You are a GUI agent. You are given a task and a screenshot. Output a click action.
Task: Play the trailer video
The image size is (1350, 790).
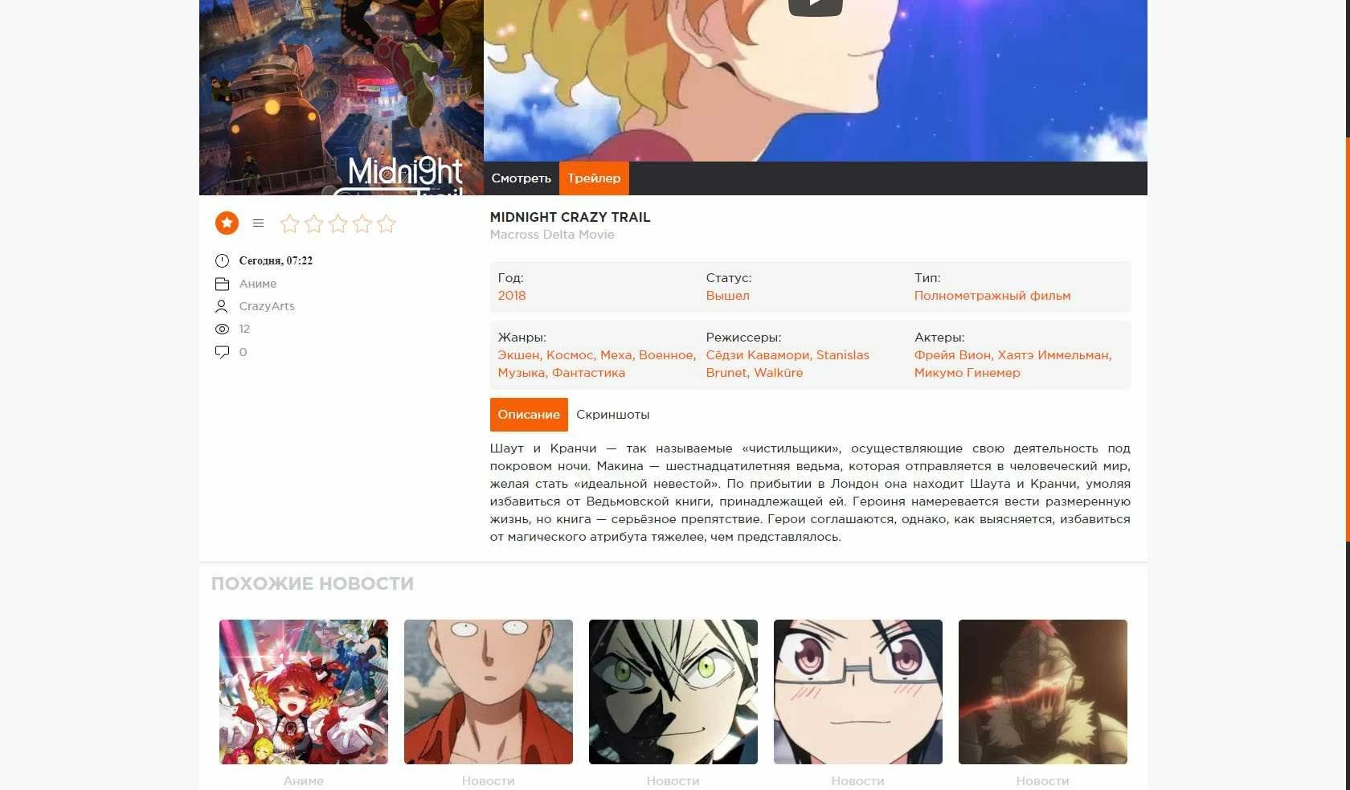click(x=815, y=5)
